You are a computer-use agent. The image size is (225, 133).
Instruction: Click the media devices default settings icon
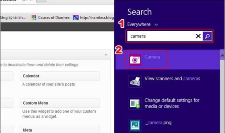click(135, 103)
